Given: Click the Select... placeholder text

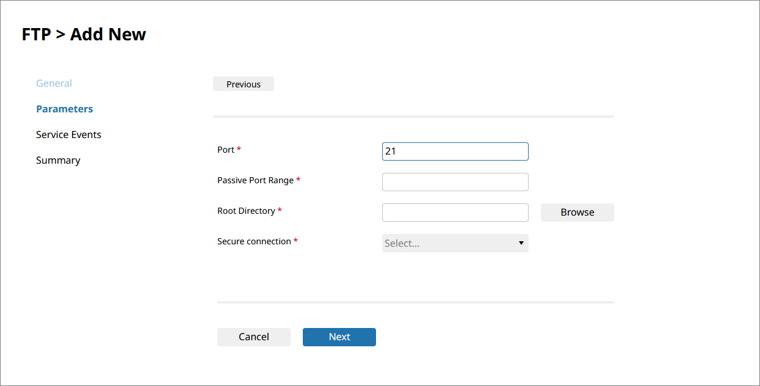Looking at the screenshot, I should click(402, 243).
